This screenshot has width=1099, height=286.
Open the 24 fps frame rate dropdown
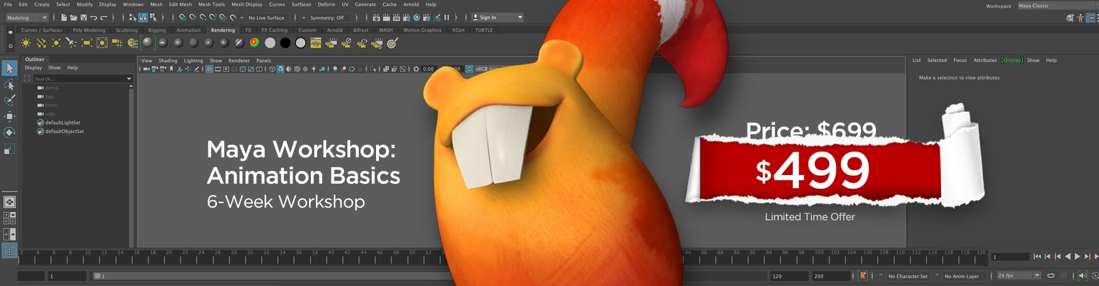pos(1019,276)
